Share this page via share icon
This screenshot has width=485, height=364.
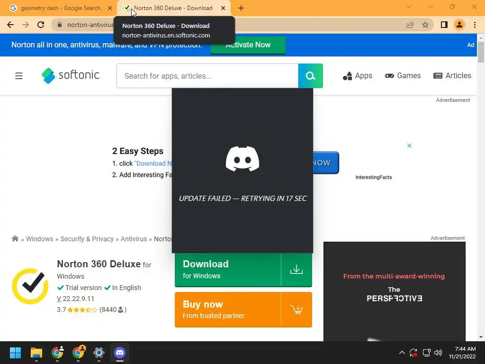point(410,25)
